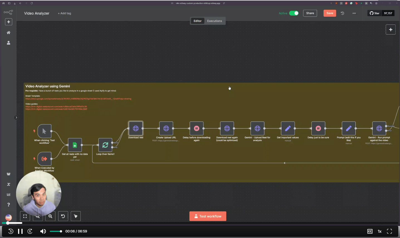
Task: Select the Editor tab
Action: pos(197,21)
